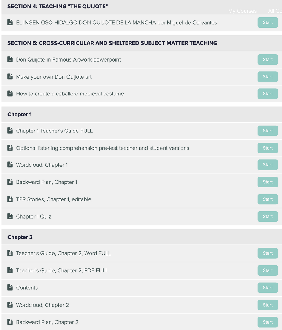This screenshot has height=330, width=282.
Task: Open Teacher's Guide, Chapter 2, Word FULL title
Action: [63, 253]
